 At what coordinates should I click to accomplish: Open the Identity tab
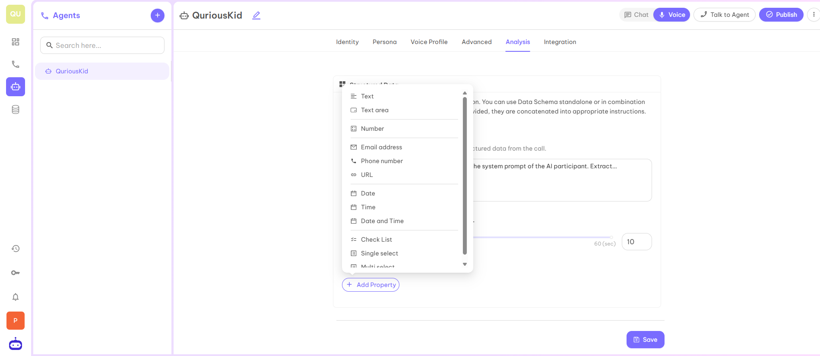(x=348, y=42)
